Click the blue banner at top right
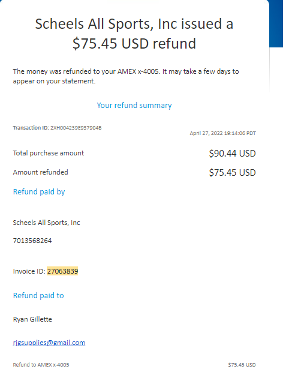The image size is (292, 378). tap(276, 23)
